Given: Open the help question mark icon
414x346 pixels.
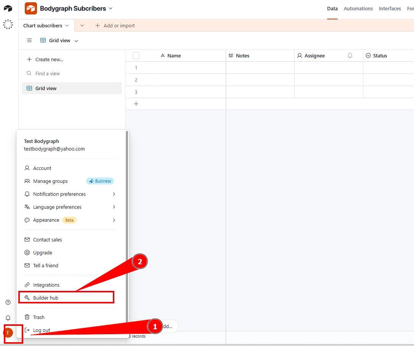Looking at the screenshot, I should pos(8,302).
